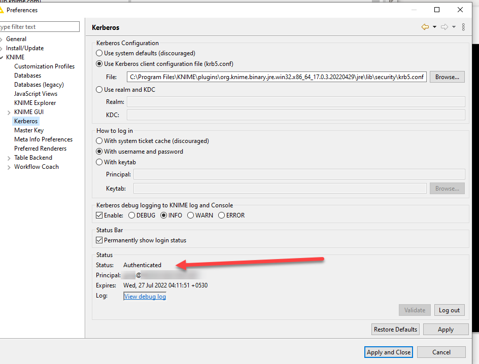This screenshot has height=364, width=479.
Task: Click the forward navigation arrow icon
Action: (444, 27)
